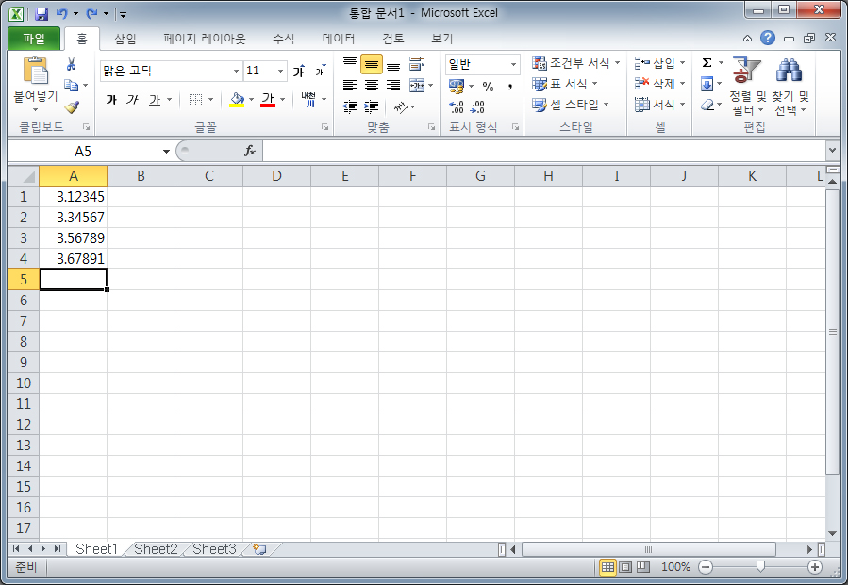Screen dimensions: 848x585
Task: Click the Copy icon
Action: pyautogui.click(x=71, y=85)
